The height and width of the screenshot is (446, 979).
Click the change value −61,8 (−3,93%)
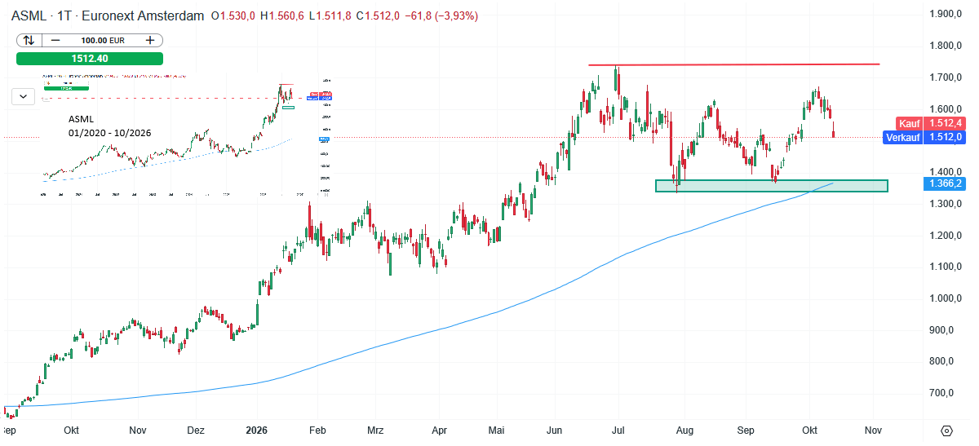pyautogui.click(x=441, y=16)
